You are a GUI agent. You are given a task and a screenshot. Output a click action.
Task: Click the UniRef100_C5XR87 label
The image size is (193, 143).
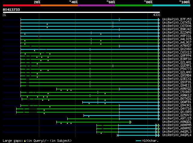coord(177,92)
